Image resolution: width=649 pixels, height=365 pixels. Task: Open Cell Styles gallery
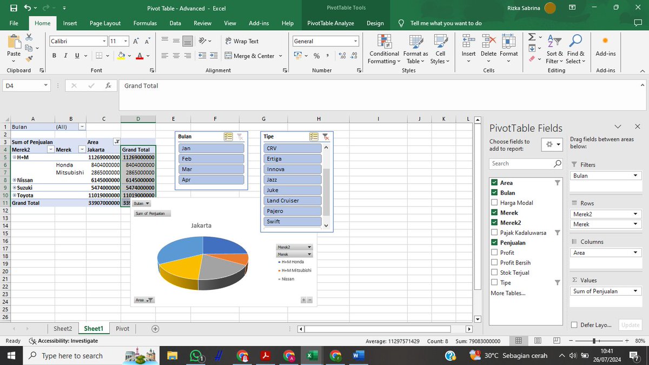point(440,49)
